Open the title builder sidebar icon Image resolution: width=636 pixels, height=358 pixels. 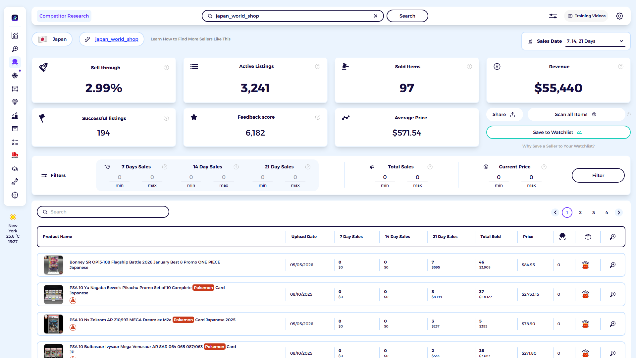15,89
